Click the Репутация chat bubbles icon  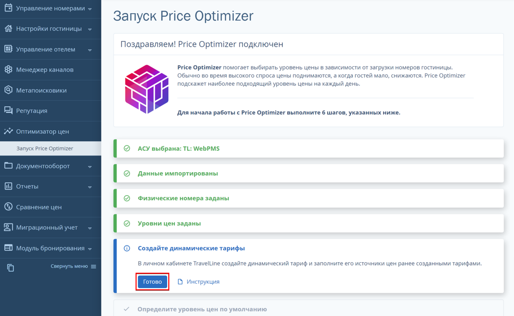pyautogui.click(x=8, y=110)
